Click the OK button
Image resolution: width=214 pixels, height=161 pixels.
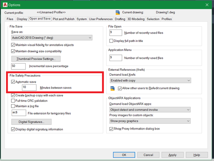(124, 155)
